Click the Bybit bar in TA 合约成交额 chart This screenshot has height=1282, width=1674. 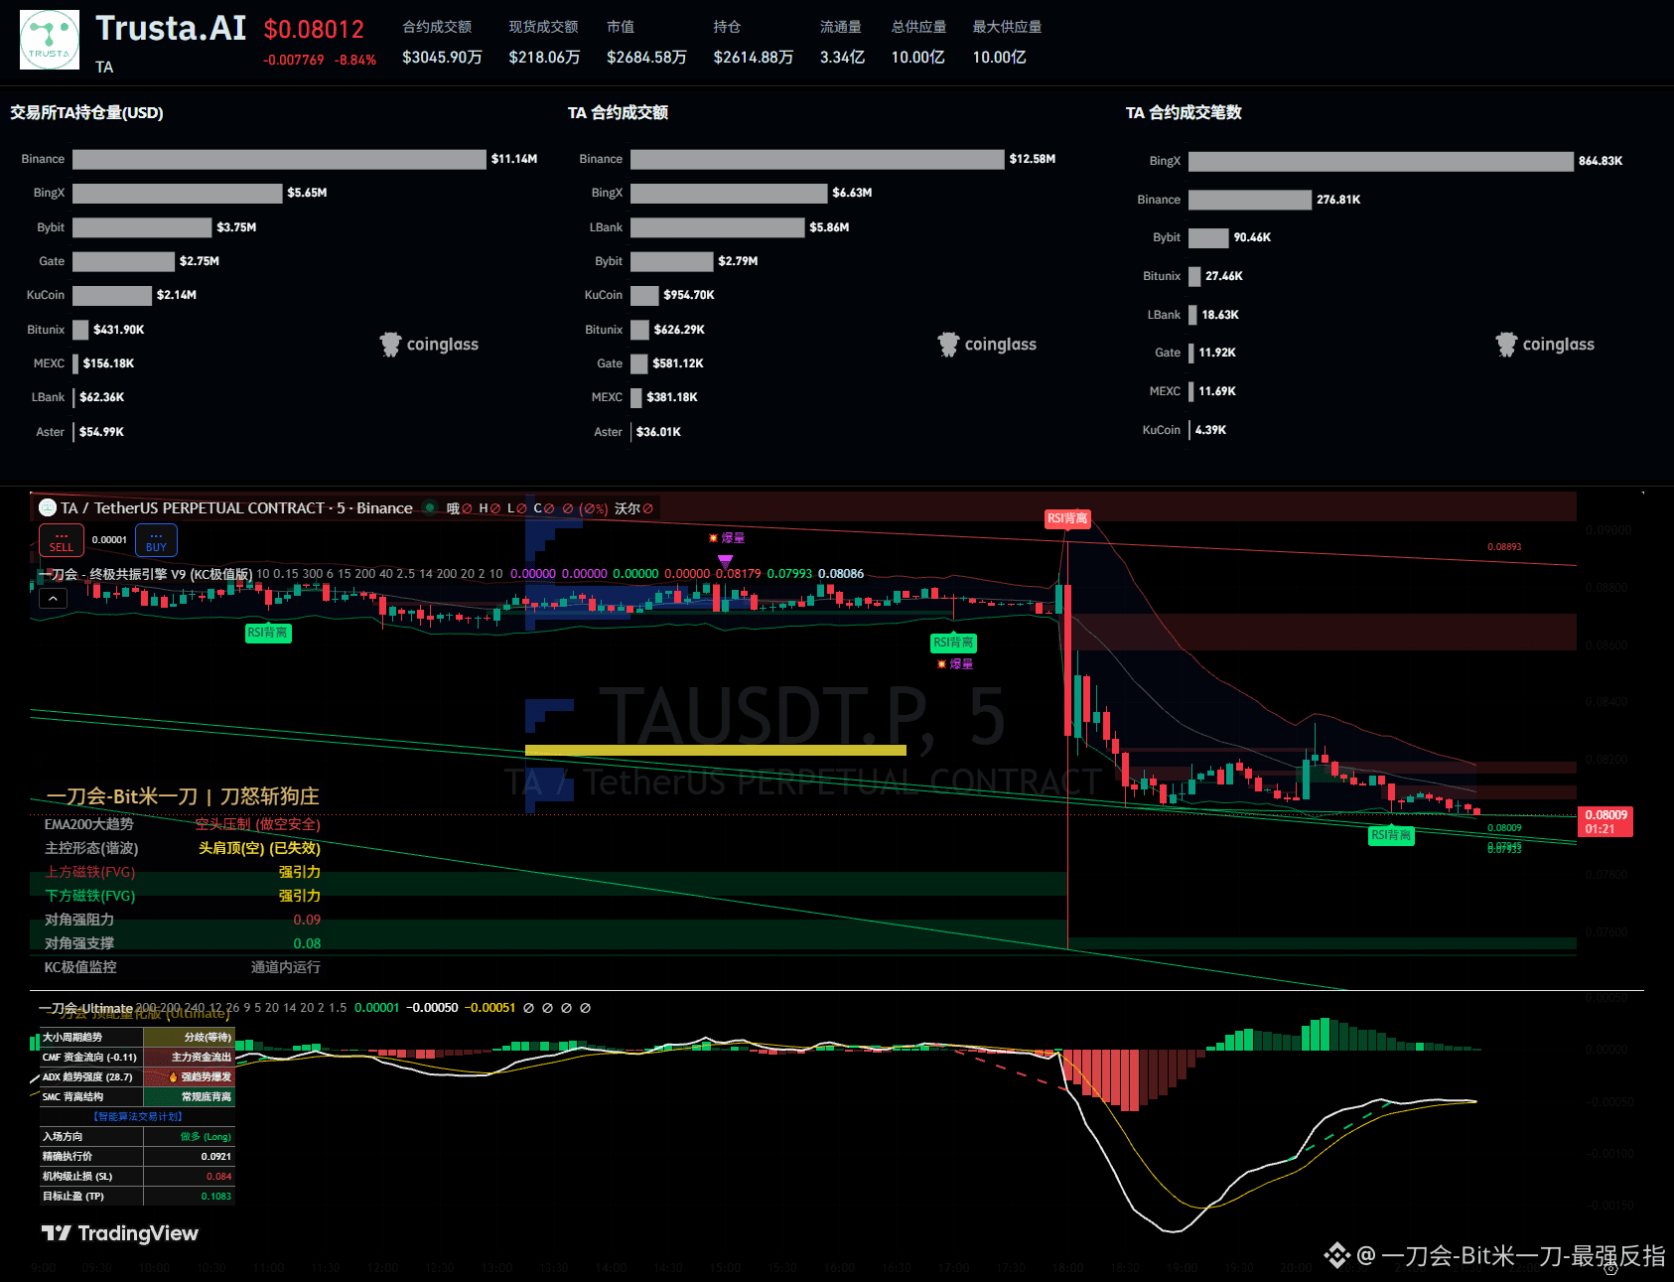tap(671, 261)
